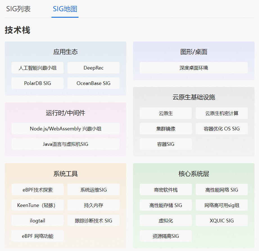Click the 容器SIG button

(x=166, y=144)
